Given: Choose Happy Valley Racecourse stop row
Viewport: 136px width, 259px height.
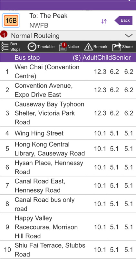Looking at the screenshot, I should 68,227.
